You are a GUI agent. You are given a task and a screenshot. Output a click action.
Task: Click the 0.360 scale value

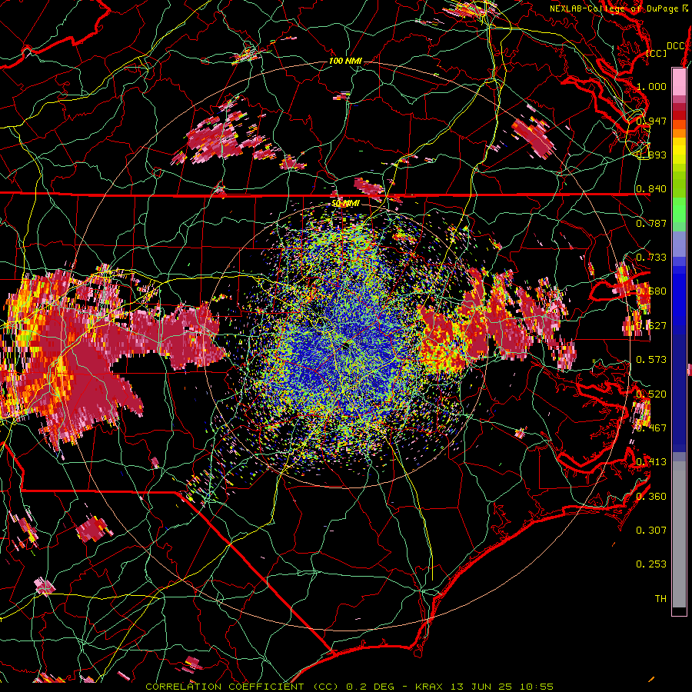coord(651,496)
